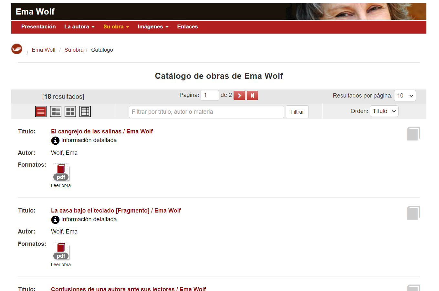Open the Orden sort dropdown
Viewport: 439px width, 291px height.
[384, 111]
